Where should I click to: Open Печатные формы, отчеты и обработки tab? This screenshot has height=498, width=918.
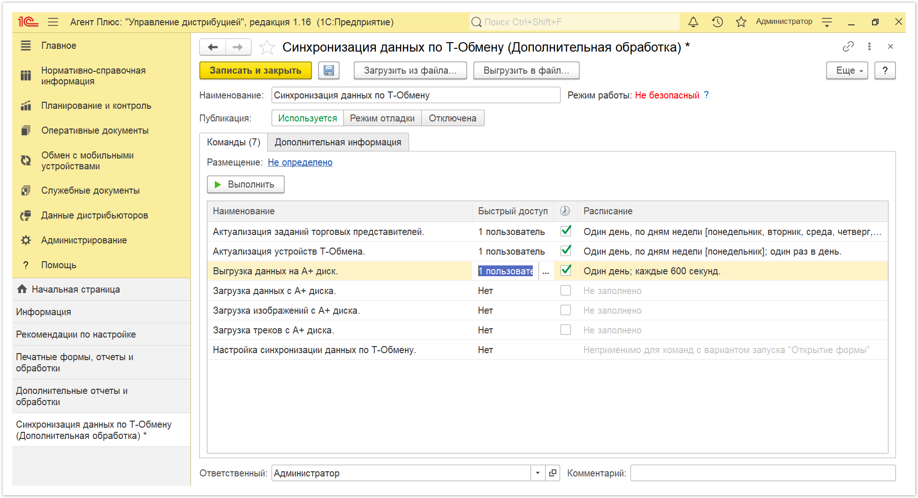tap(101, 362)
